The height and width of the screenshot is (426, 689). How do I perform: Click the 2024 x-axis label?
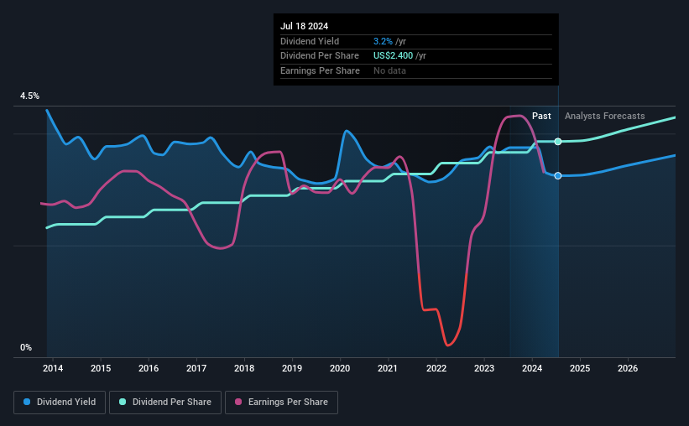pos(532,368)
